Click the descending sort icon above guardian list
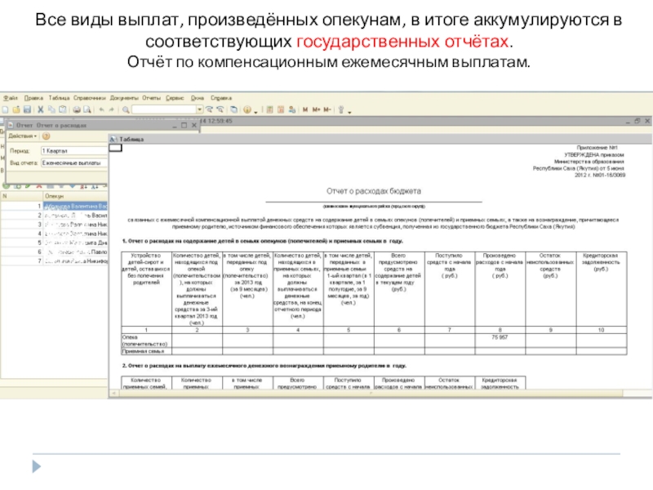This screenshot has height=490, width=653. coord(95,186)
